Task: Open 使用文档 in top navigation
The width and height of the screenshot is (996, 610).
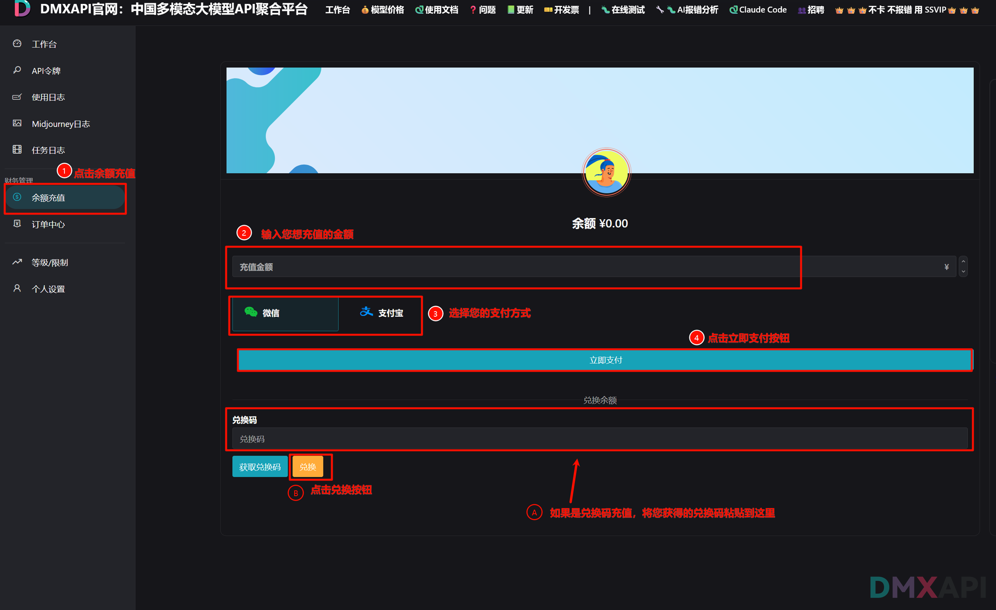Action: coord(437,10)
